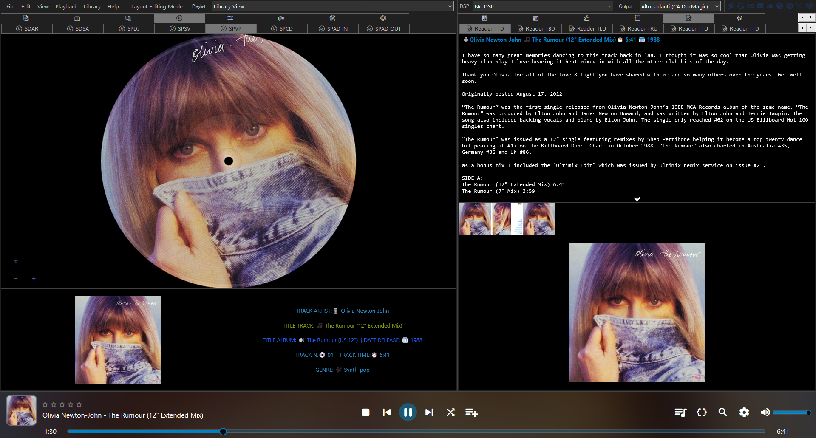Stop playback with the square stop button
The width and height of the screenshot is (816, 438).
(x=365, y=412)
